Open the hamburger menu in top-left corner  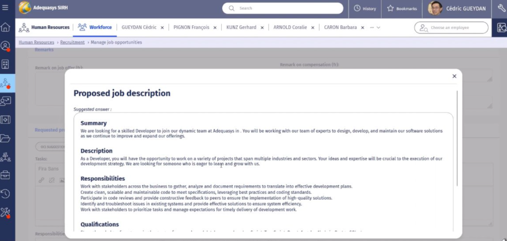point(5,8)
